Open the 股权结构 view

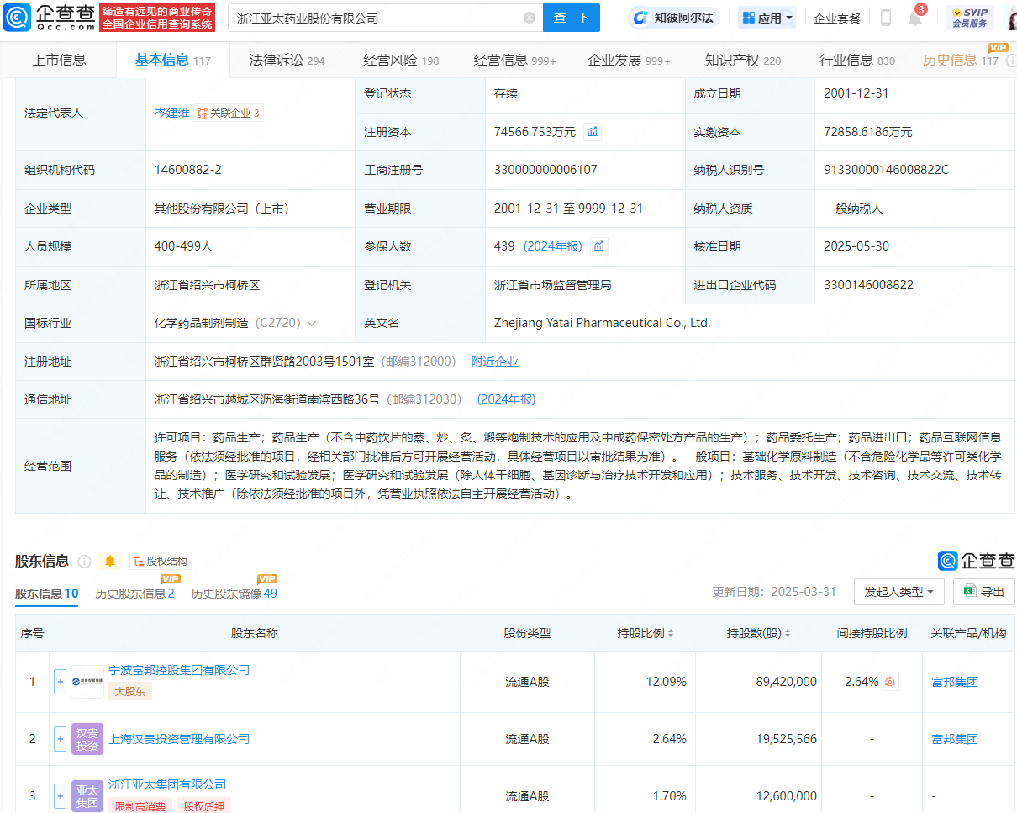tap(161, 562)
